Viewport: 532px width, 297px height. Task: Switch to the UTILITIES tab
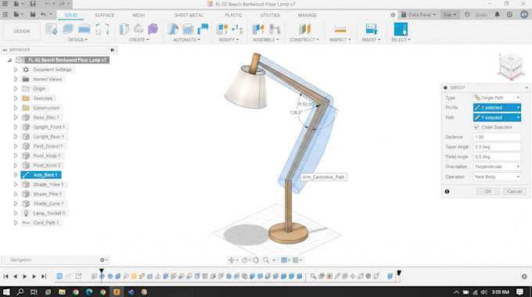point(270,16)
